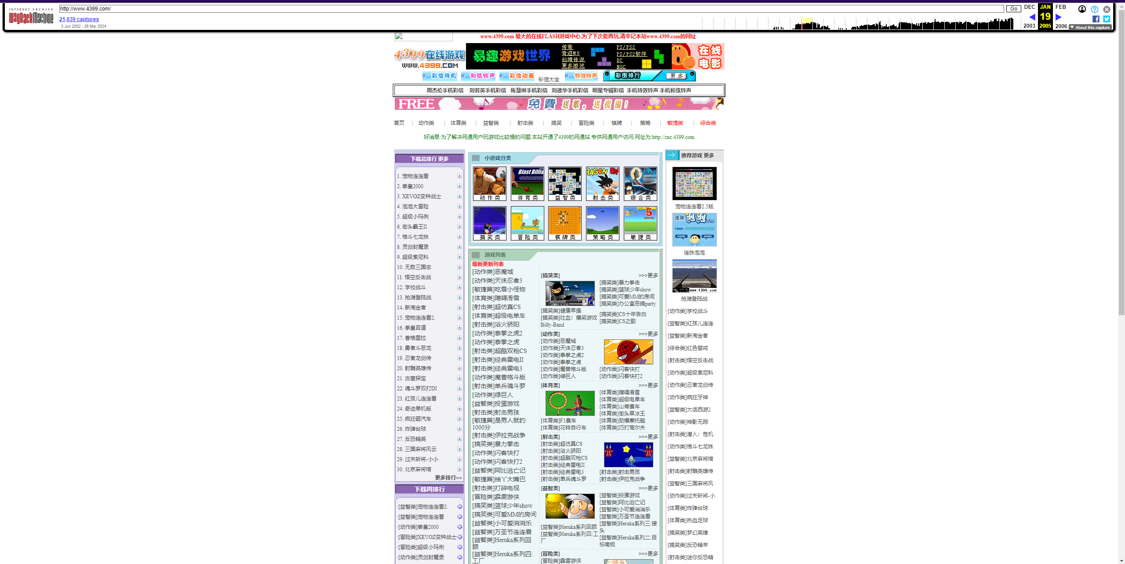The height and width of the screenshot is (564, 1125).
Task: Close the Wayback toolbar
Action: (x=1107, y=9)
